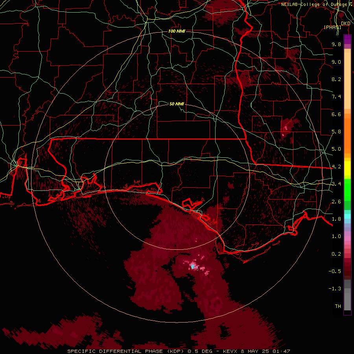Image resolution: width=354 pixels, height=354 pixels.
Task: Click the 5.8 scale label
Action: pos(336,132)
